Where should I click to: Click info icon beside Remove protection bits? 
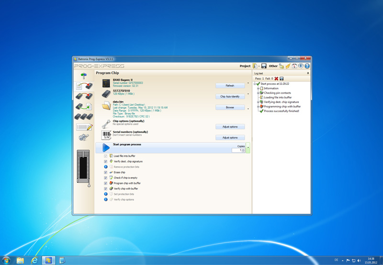point(106,167)
